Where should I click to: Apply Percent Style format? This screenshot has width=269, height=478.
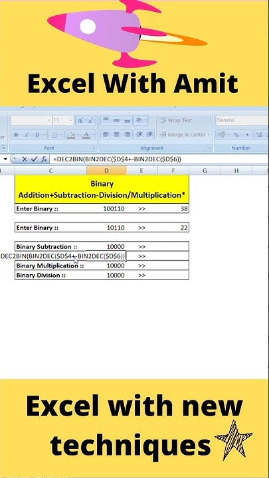pyautogui.click(x=236, y=135)
